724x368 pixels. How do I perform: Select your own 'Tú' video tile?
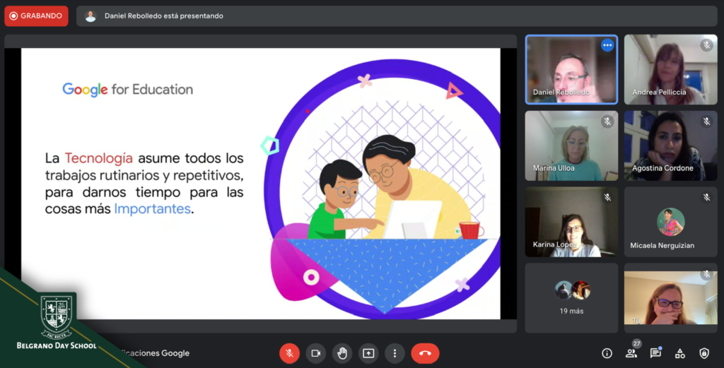(x=670, y=298)
